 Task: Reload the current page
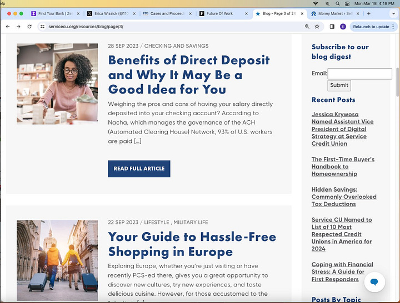point(29,27)
